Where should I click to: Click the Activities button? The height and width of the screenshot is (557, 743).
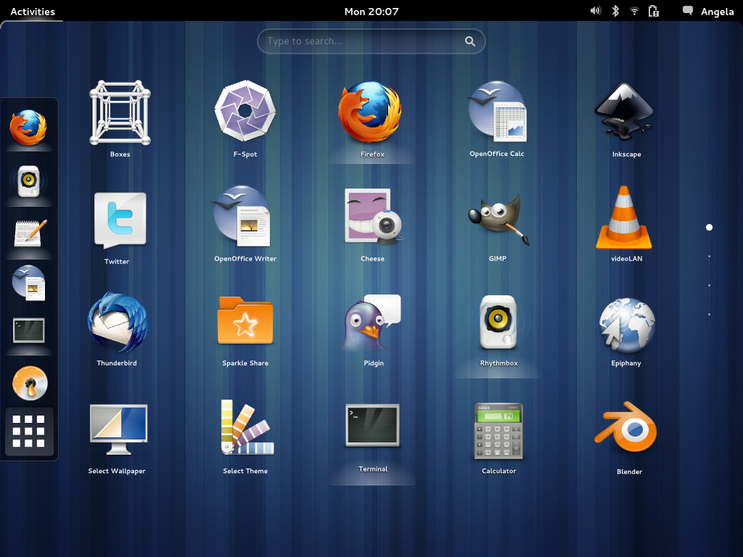pyautogui.click(x=33, y=12)
